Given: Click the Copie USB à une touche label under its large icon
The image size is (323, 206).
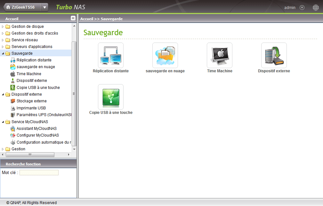Looking at the screenshot, I should (111, 113).
